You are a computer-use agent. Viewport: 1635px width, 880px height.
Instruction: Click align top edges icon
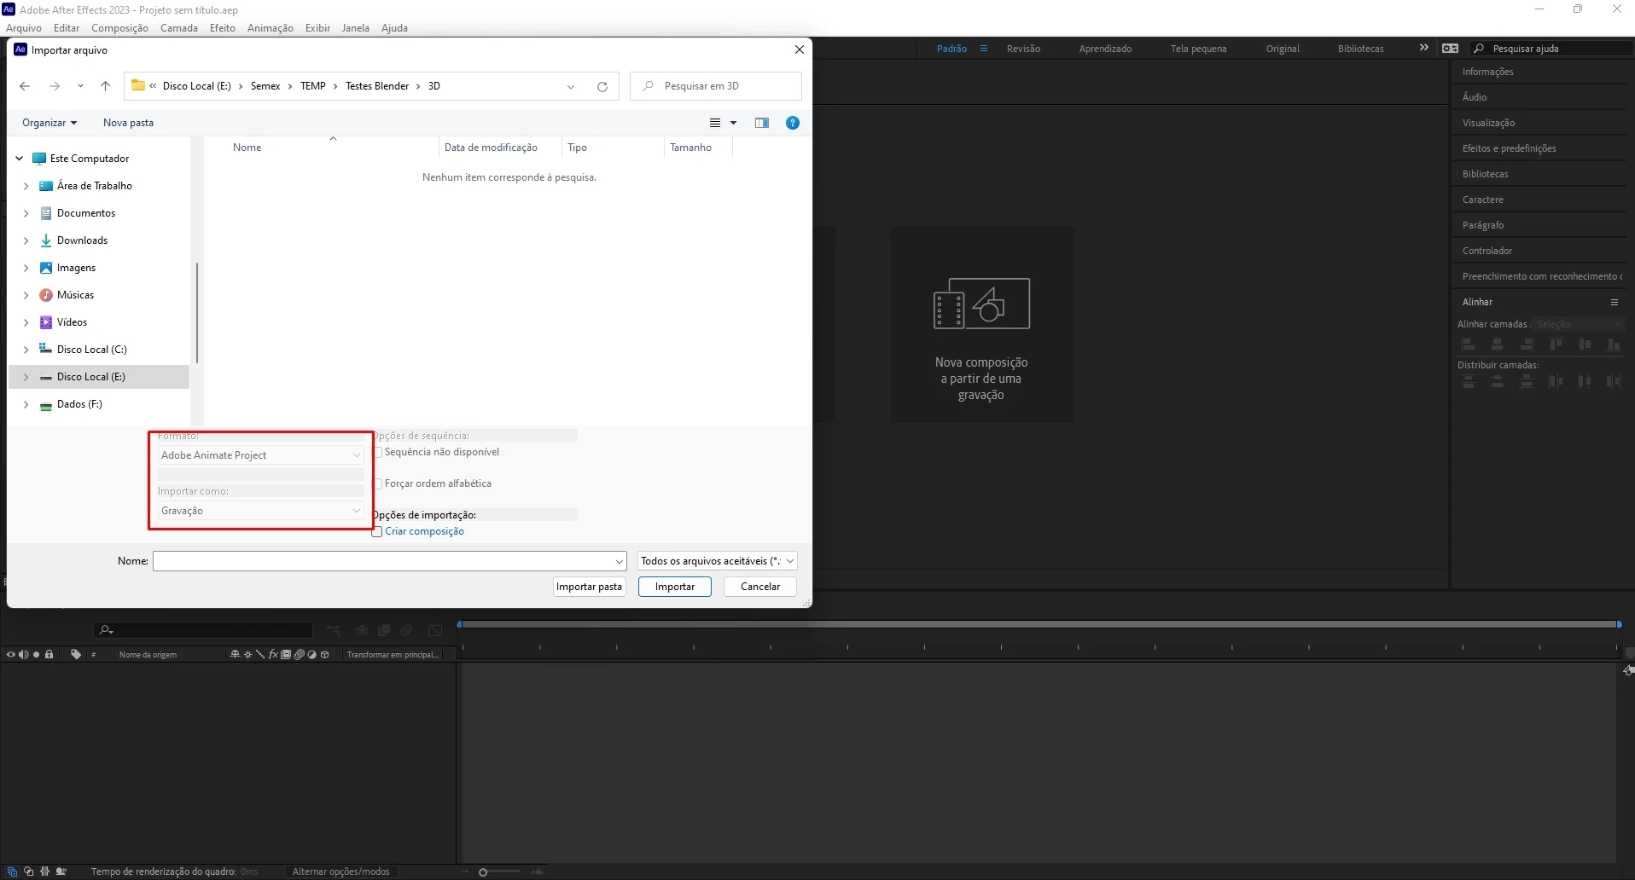(x=1556, y=344)
